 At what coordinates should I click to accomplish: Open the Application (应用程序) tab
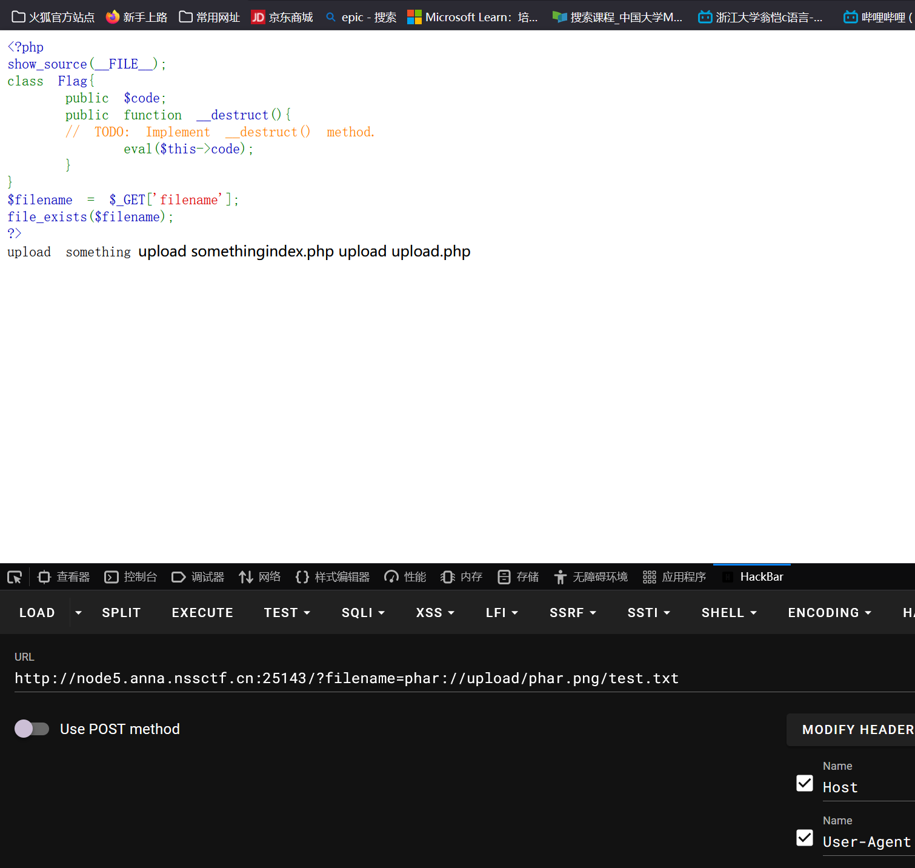674,577
